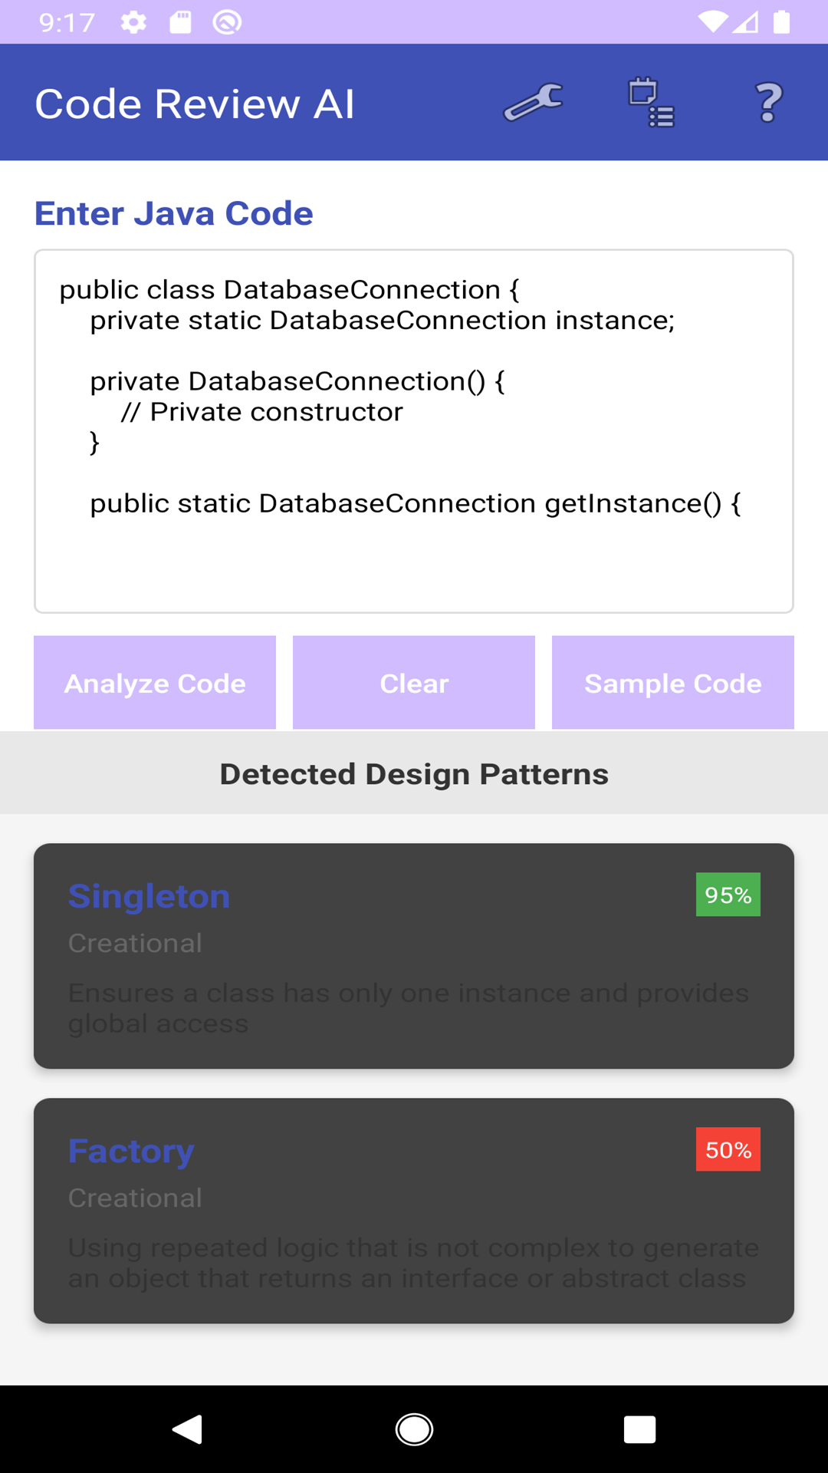Tap the settings gear in status bar
Viewport: 828px width, 1473px height.
[x=133, y=22]
